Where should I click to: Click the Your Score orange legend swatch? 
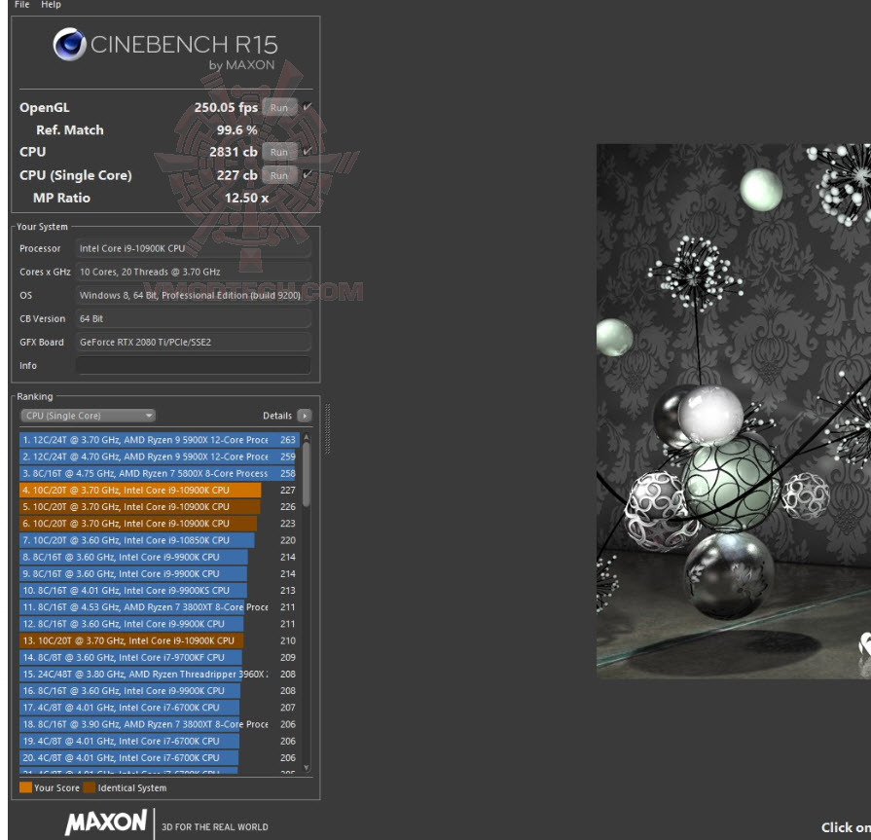point(25,787)
